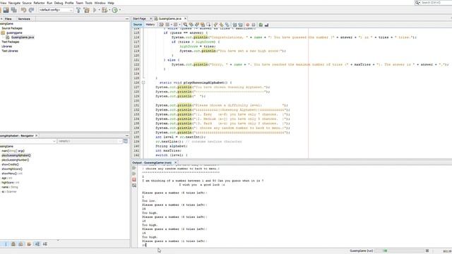Image resolution: width=452 pixels, height=254 pixels.
Task: Switch to the Start Page tab
Action: (140, 19)
